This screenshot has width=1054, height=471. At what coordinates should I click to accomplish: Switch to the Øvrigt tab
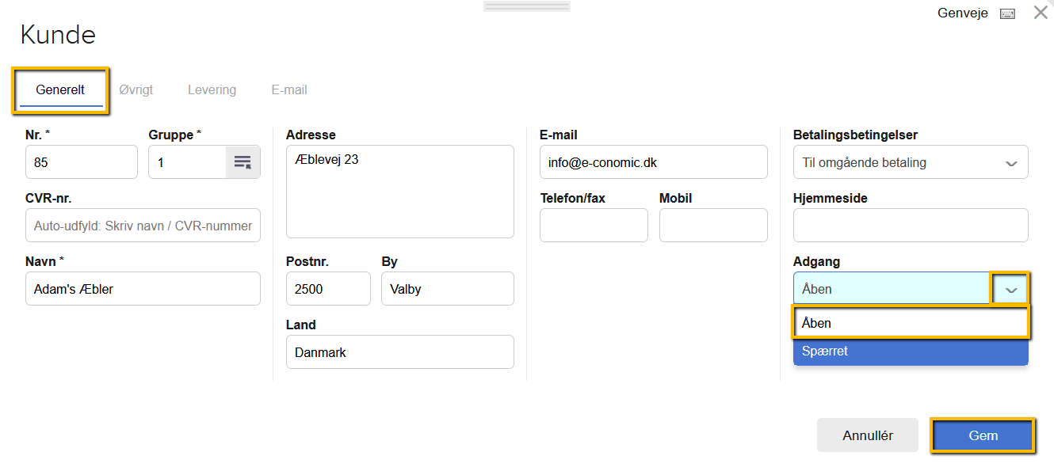(x=136, y=89)
